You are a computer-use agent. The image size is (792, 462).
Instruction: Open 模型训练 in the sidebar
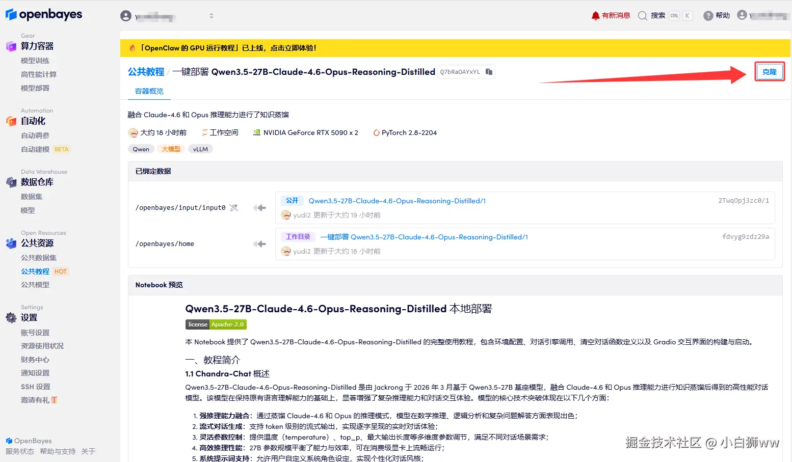35,61
